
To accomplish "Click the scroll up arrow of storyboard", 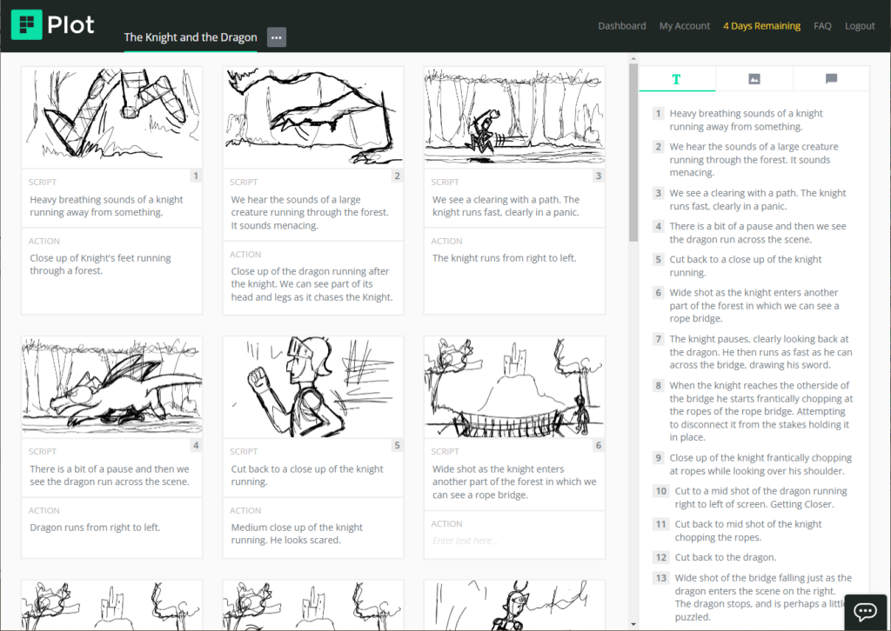I will [633, 58].
